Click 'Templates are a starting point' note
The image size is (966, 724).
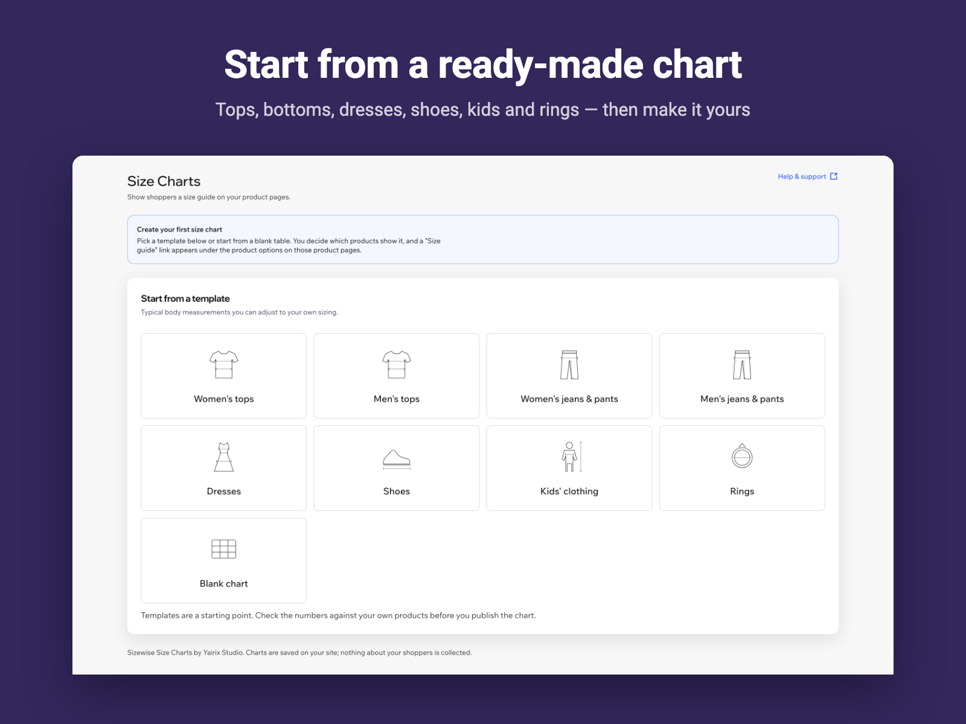pos(338,615)
